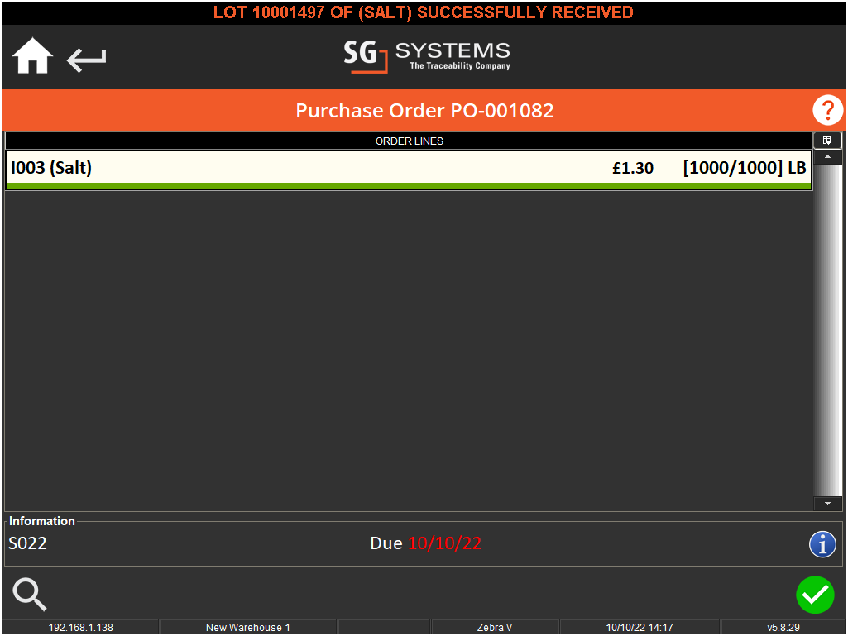
Task: Click the SG Systems logo
Action: [x=427, y=56]
